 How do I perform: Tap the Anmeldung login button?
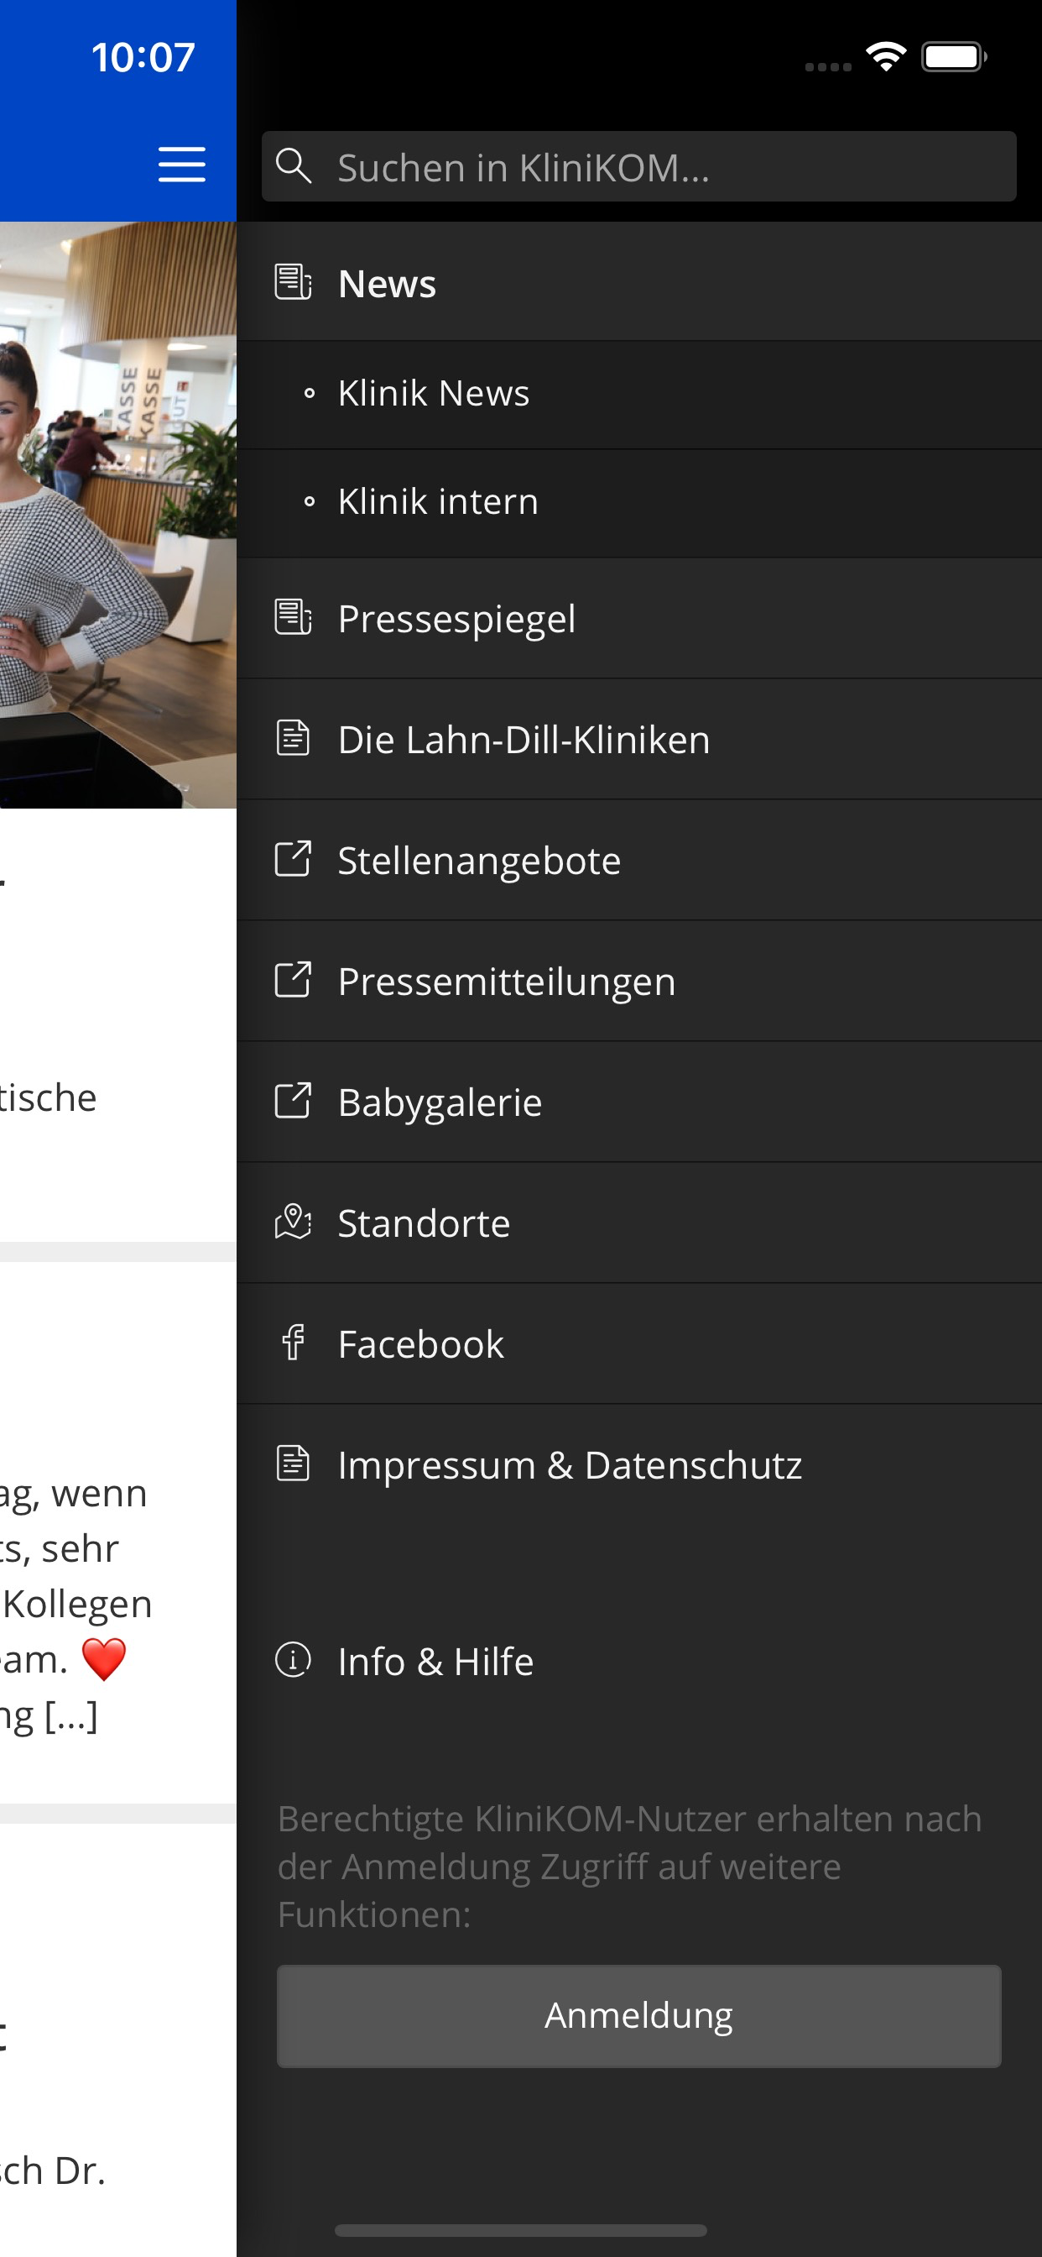(638, 2015)
